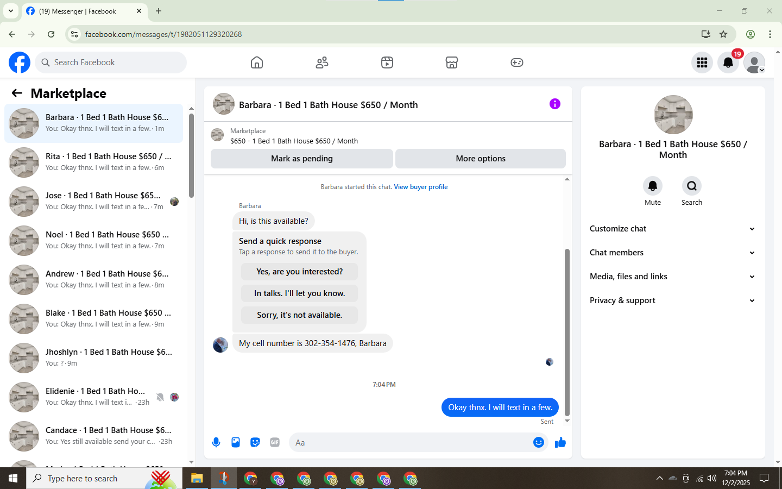Click the back arrow beside Marketplace heading
The width and height of the screenshot is (782, 489).
(x=17, y=93)
